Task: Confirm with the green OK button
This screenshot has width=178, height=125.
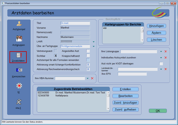Action: coord(158,111)
